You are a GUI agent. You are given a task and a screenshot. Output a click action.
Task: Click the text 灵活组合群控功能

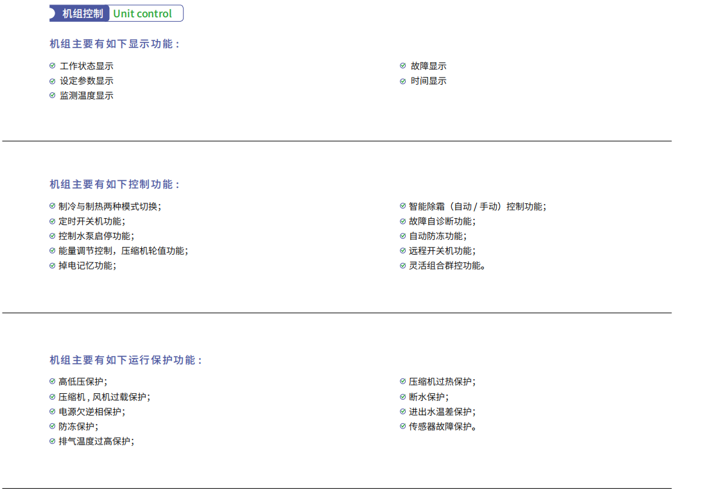coord(447,266)
